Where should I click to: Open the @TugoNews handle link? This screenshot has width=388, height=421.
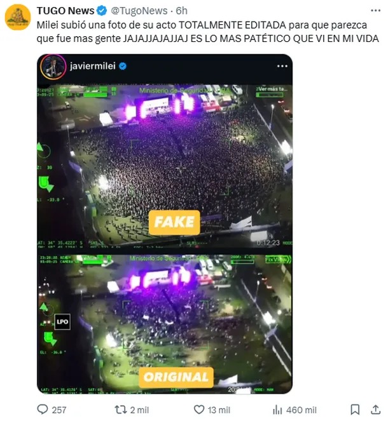(x=139, y=11)
